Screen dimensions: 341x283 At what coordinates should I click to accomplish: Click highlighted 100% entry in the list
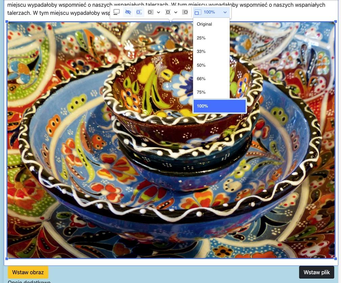point(219,106)
